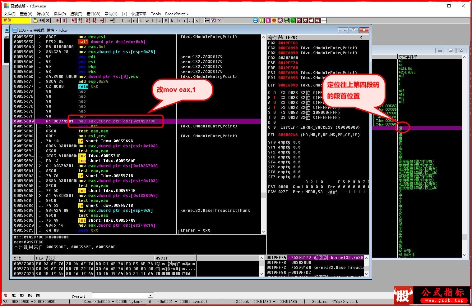Click the red question mark help icon
Image resolution: width=472 pixels, height=306 pixels.
point(219,20)
